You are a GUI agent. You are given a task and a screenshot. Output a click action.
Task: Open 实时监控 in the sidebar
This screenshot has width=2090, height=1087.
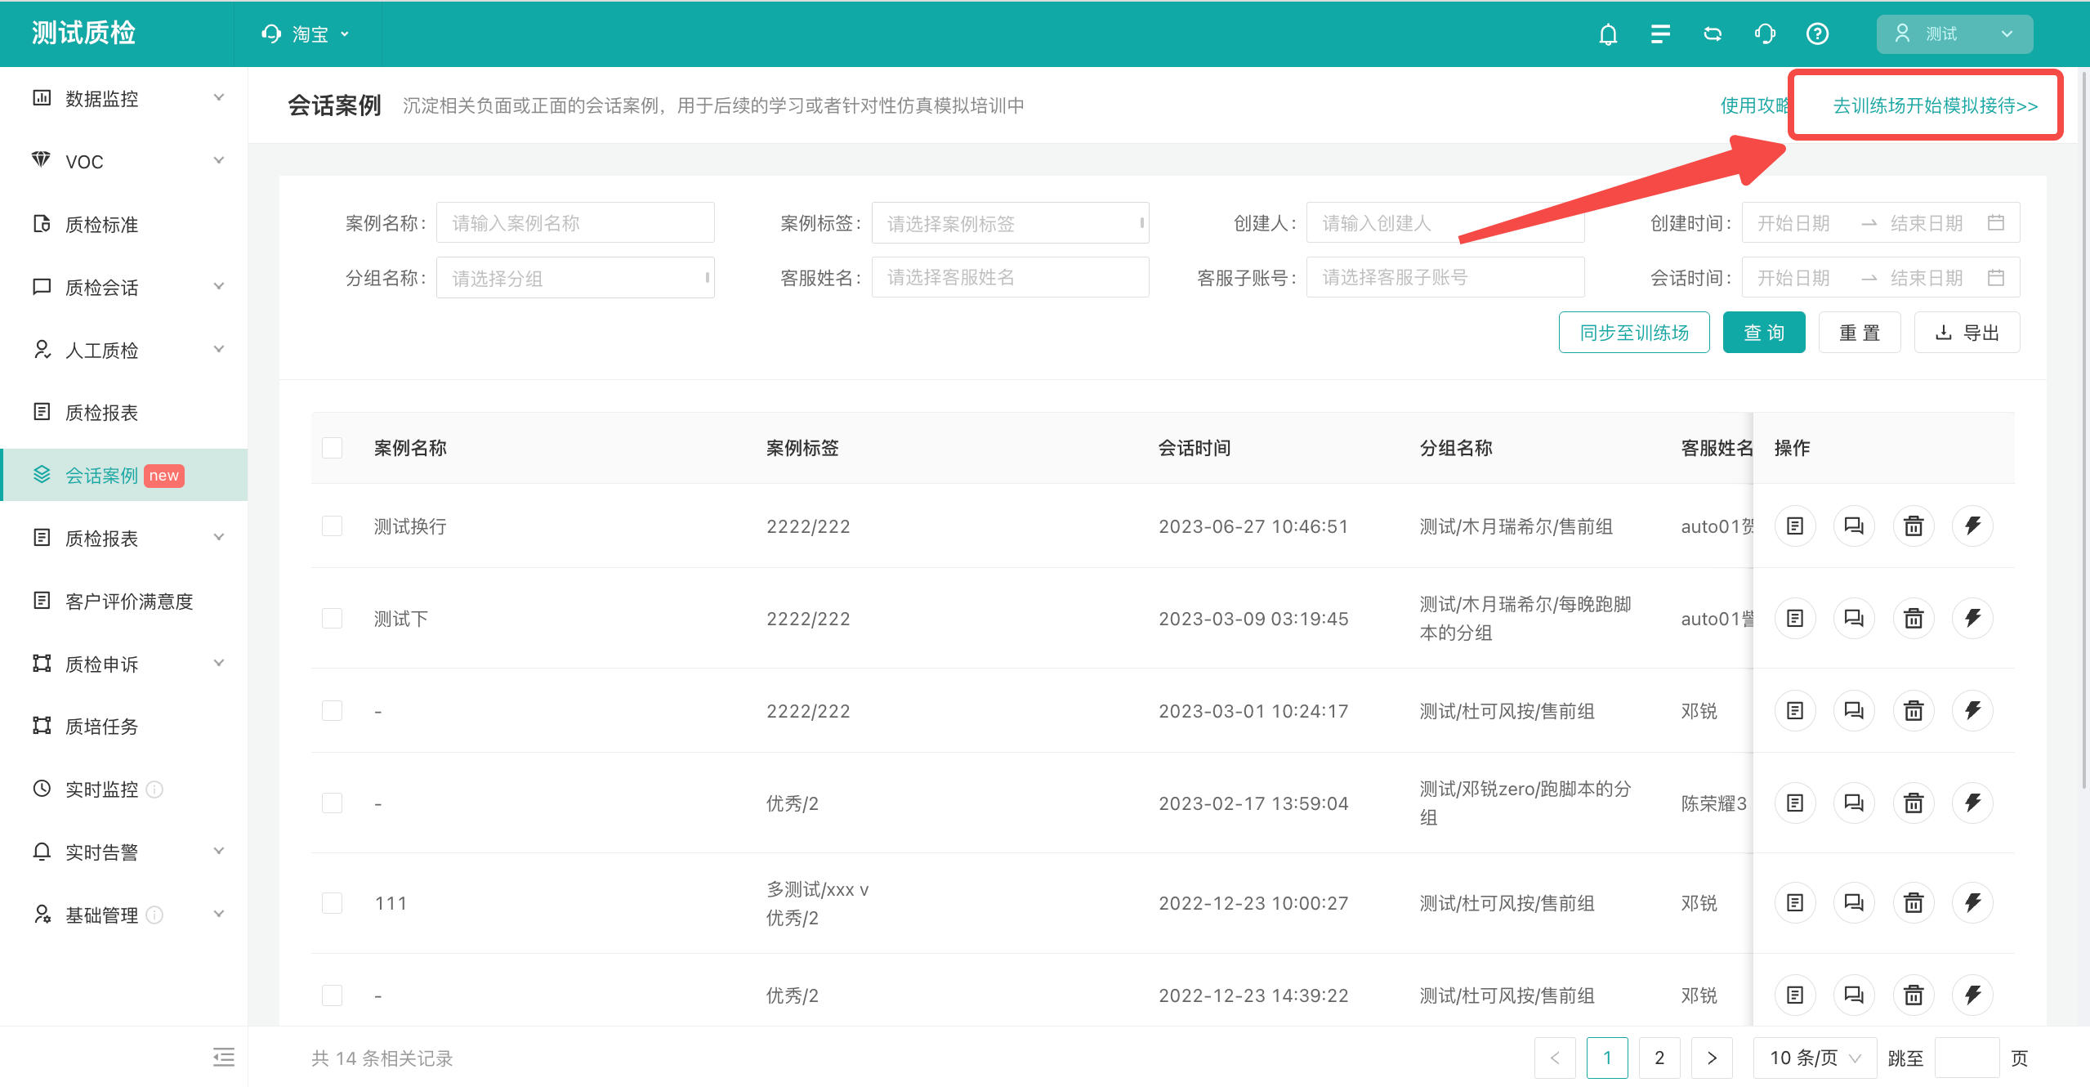(x=124, y=789)
